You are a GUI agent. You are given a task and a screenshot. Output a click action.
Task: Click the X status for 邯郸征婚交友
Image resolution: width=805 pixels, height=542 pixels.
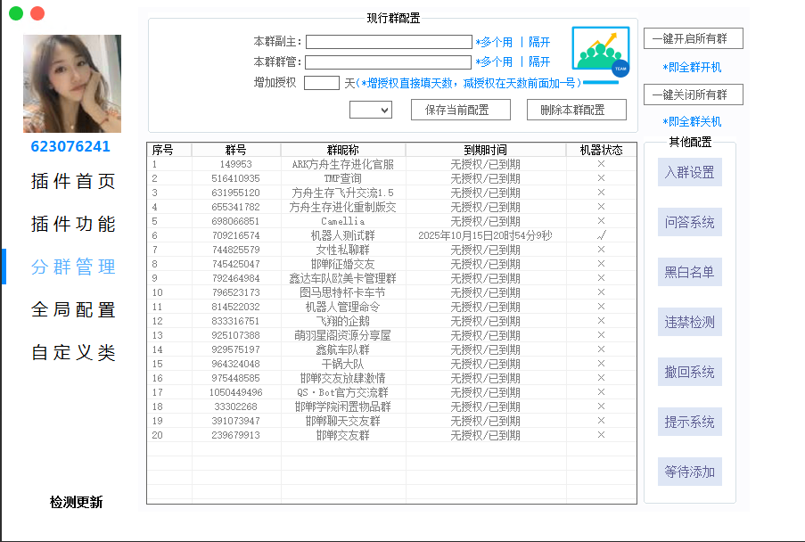601,264
